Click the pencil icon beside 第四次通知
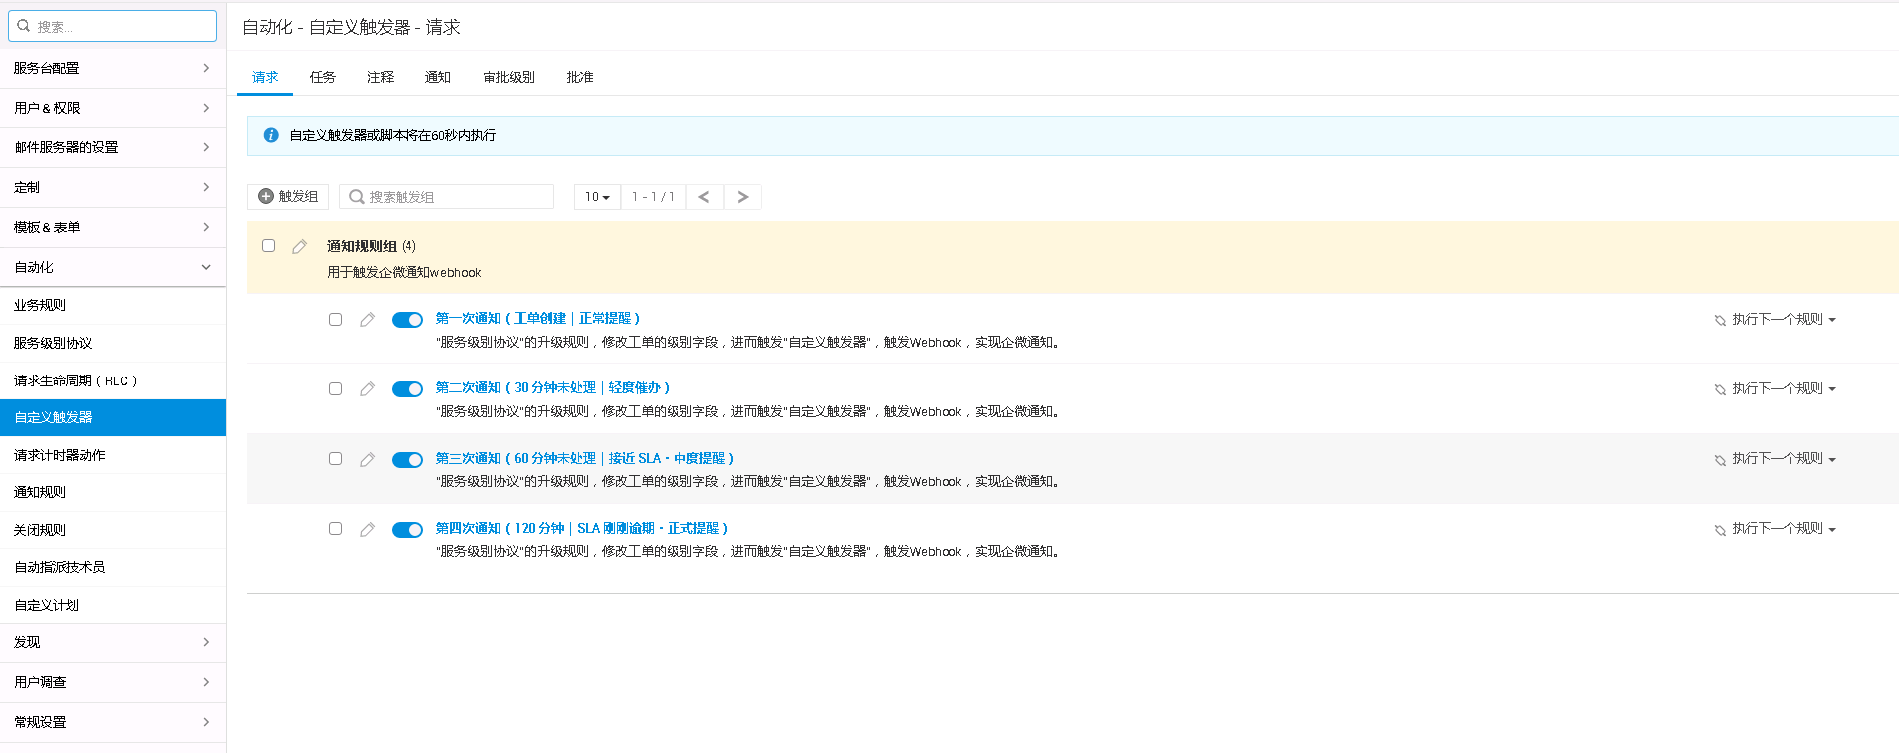Image resolution: width=1899 pixels, height=753 pixels. coord(367,530)
